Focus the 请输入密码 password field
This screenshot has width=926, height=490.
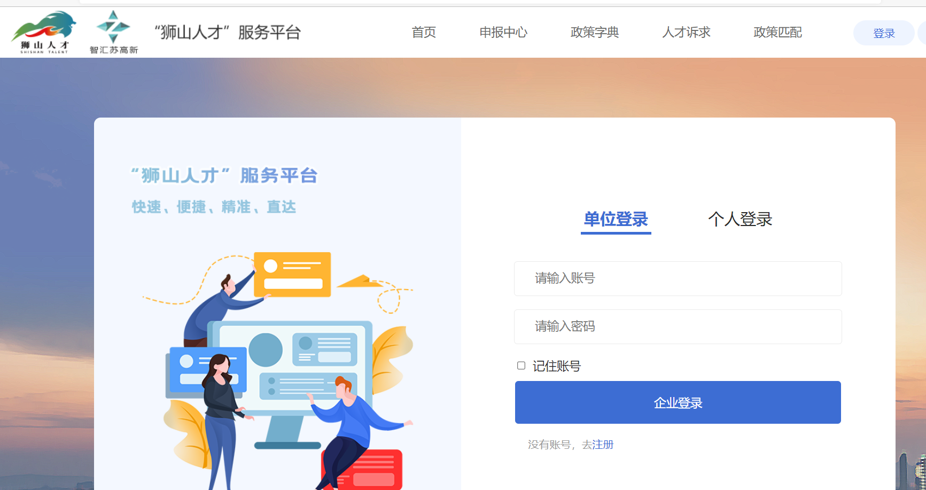click(x=678, y=326)
